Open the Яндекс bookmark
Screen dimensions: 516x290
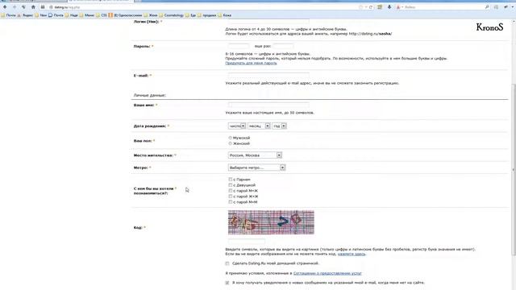25,15
